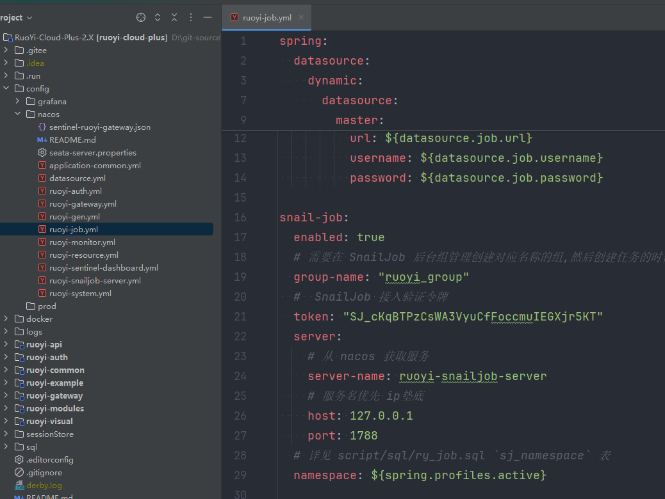Click ruoyi-auth.yml YAML file icon
Viewport: 665px width, 499px height.
point(42,191)
